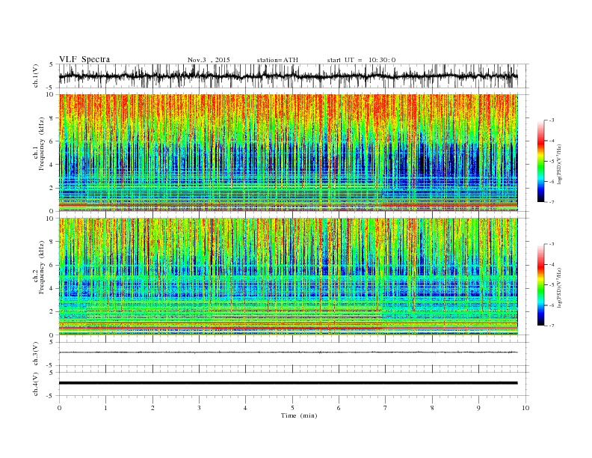
Task: Select the "ch.4(V)" axis label
Action: pos(36,384)
